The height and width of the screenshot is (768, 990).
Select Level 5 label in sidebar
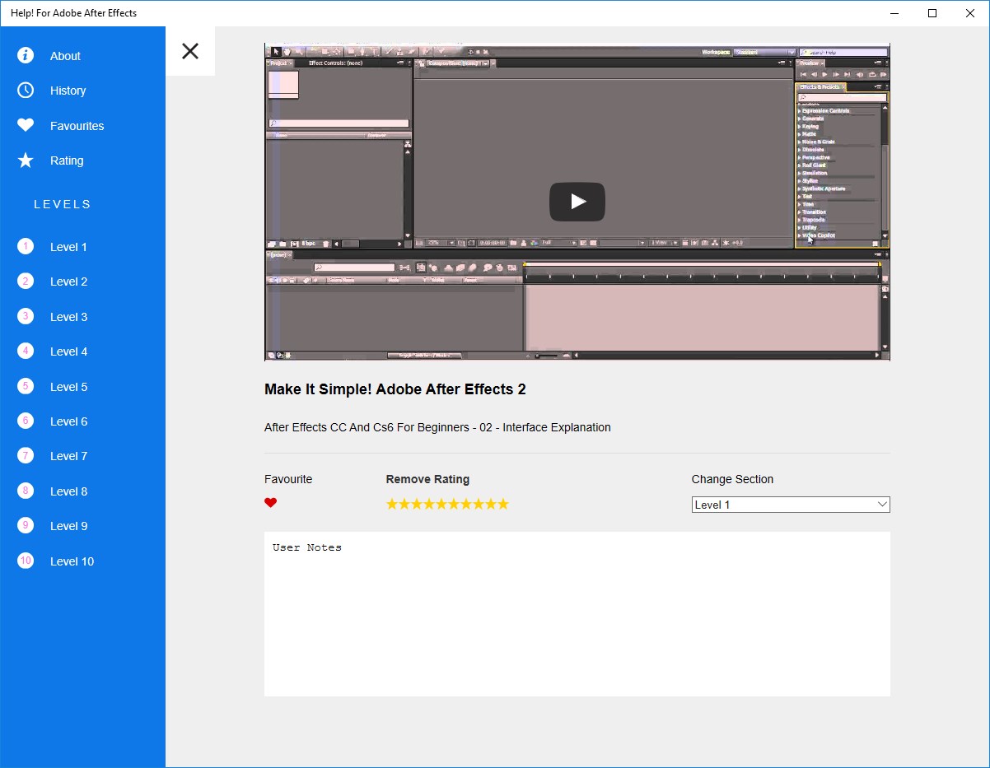[x=68, y=387]
